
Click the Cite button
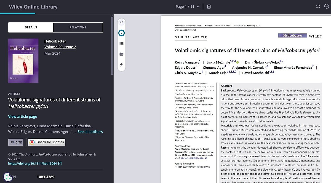(x=16, y=142)
